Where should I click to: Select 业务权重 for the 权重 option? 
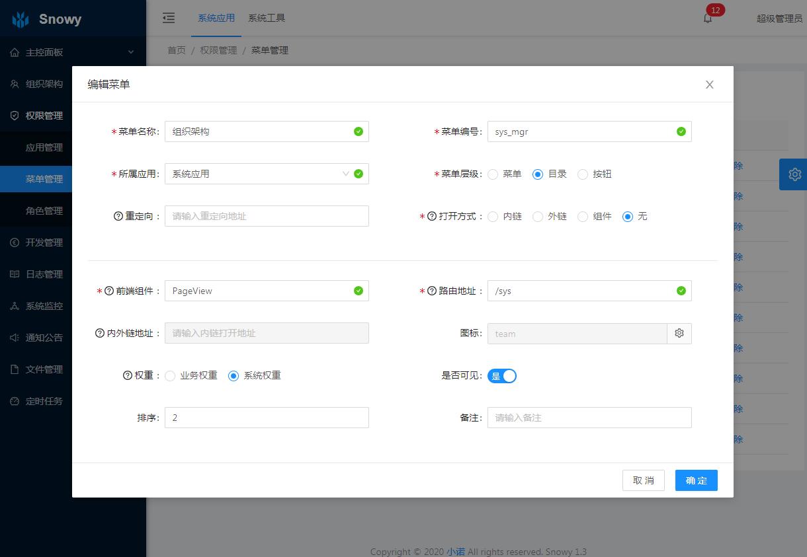click(x=171, y=375)
